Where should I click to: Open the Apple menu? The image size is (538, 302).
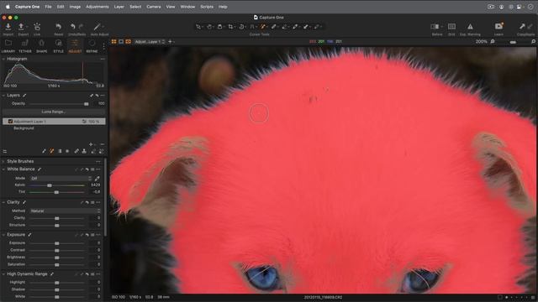[8, 7]
